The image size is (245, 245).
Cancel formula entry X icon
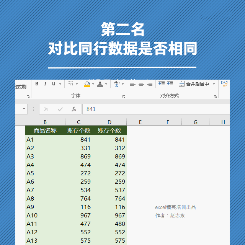46,109
